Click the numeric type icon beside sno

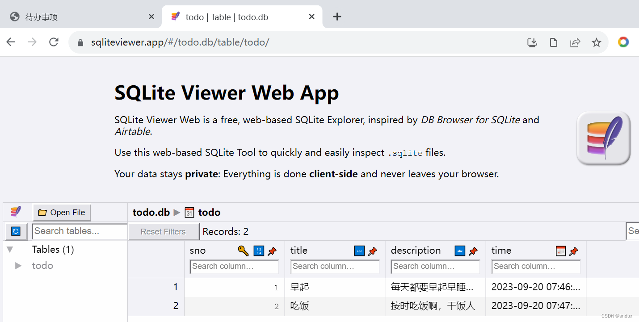[258, 251]
